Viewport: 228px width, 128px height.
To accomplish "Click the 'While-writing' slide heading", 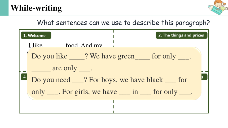I will point(36,8).
